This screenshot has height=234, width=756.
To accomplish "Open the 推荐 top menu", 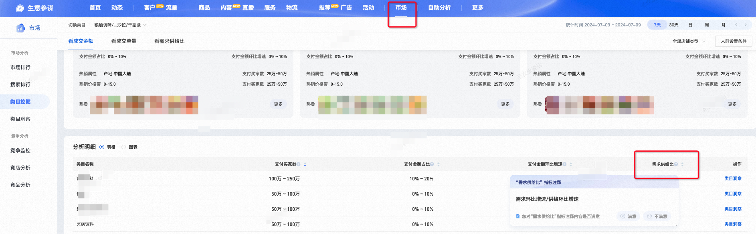I will [324, 8].
